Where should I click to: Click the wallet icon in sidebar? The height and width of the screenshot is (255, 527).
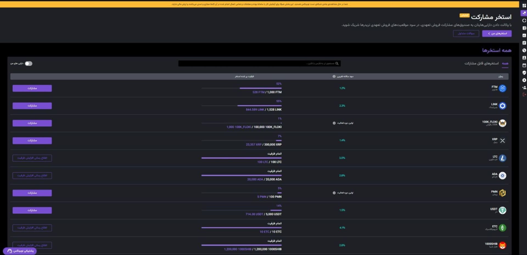tap(524, 28)
